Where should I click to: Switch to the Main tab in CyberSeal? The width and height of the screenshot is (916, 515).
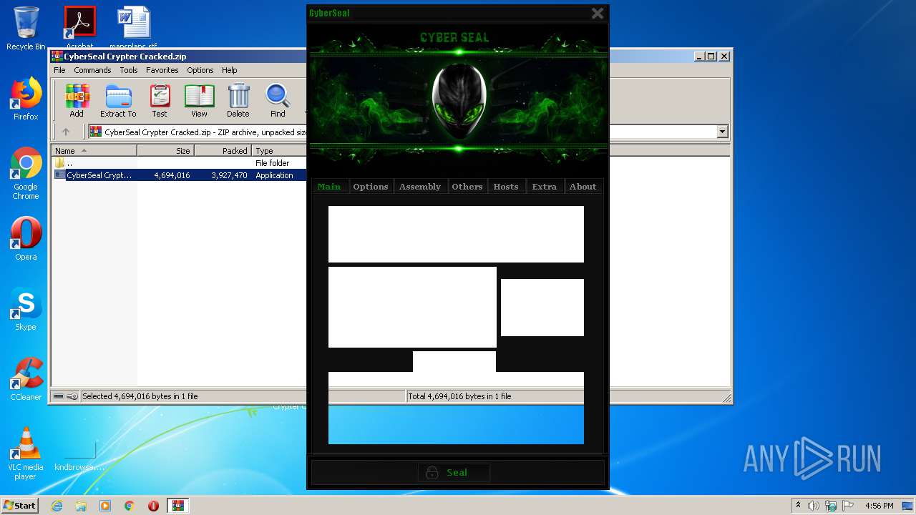[x=329, y=187]
